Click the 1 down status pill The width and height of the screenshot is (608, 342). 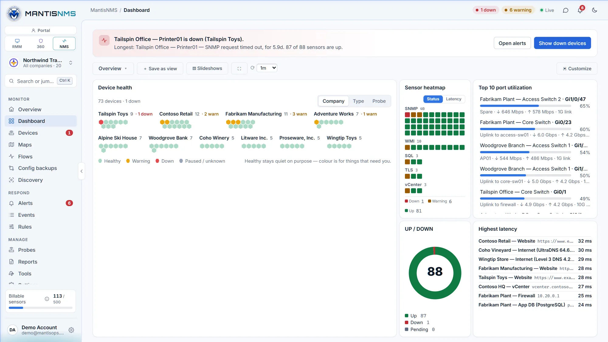(486, 10)
